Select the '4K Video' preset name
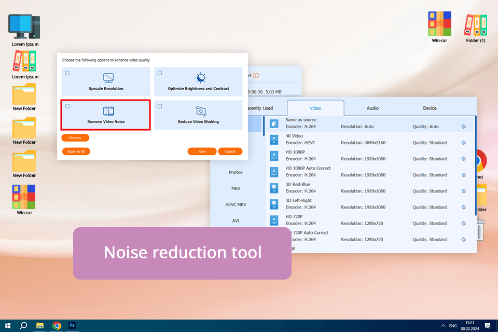 click(294, 136)
